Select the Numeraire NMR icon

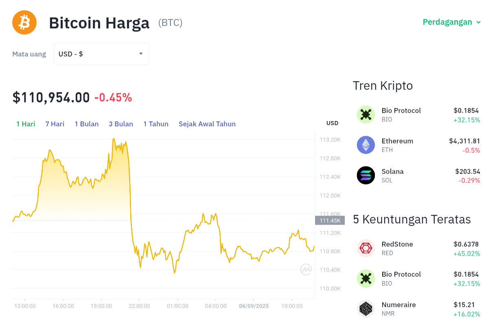point(366,309)
